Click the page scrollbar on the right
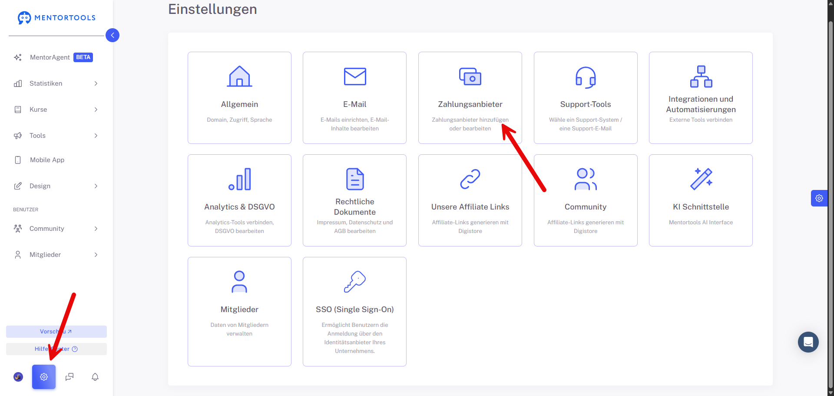The image size is (834, 396). 831,204
